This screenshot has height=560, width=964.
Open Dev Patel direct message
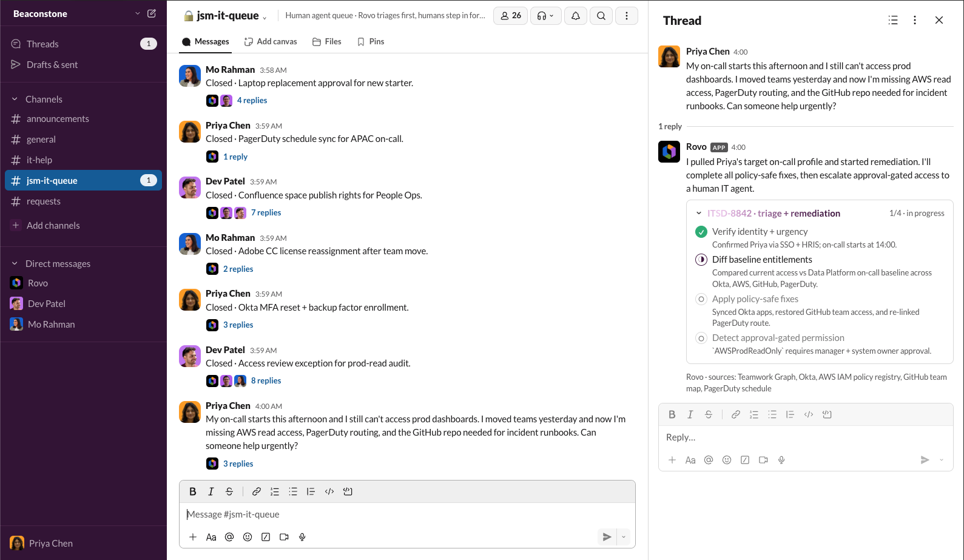point(83,303)
